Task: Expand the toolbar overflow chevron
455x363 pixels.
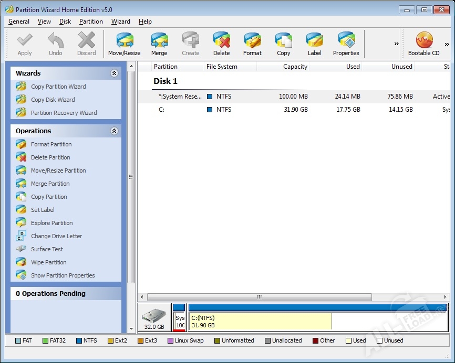Action: [x=397, y=44]
